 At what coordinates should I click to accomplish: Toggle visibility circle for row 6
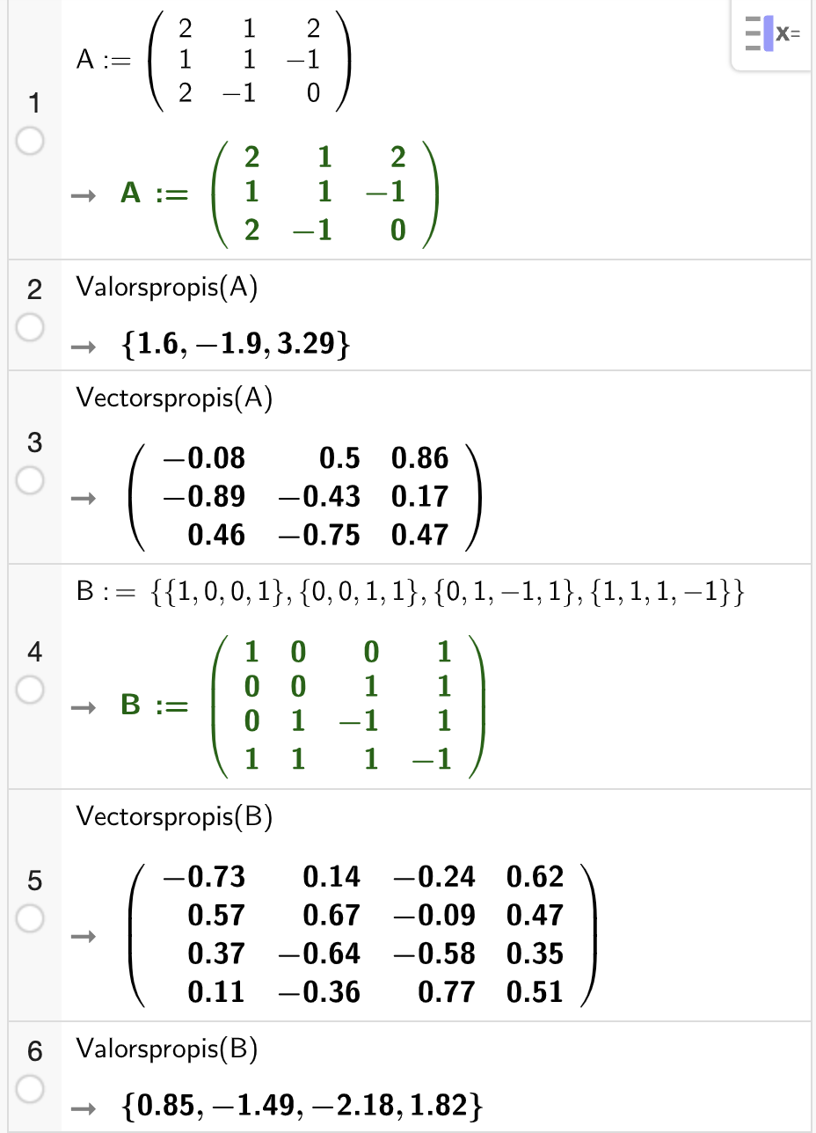point(30,1089)
